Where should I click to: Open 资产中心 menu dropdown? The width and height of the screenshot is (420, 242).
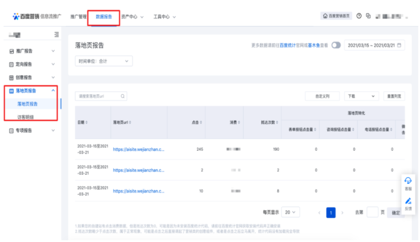click(132, 17)
